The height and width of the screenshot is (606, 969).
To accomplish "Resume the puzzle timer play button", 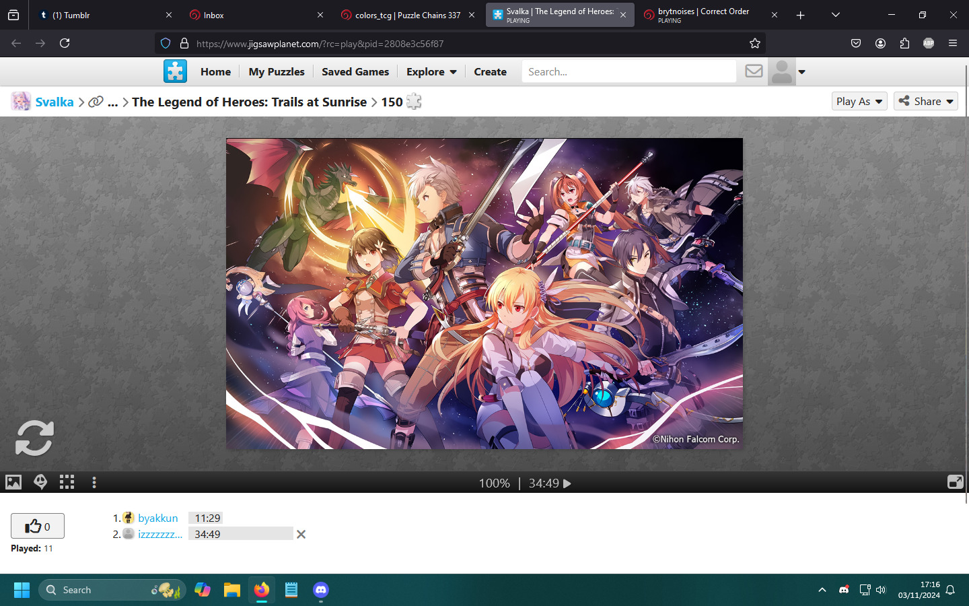I will tap(567, 483).
